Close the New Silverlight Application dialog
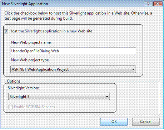Viewport: 164px width, 130px height. coord(158,4)
